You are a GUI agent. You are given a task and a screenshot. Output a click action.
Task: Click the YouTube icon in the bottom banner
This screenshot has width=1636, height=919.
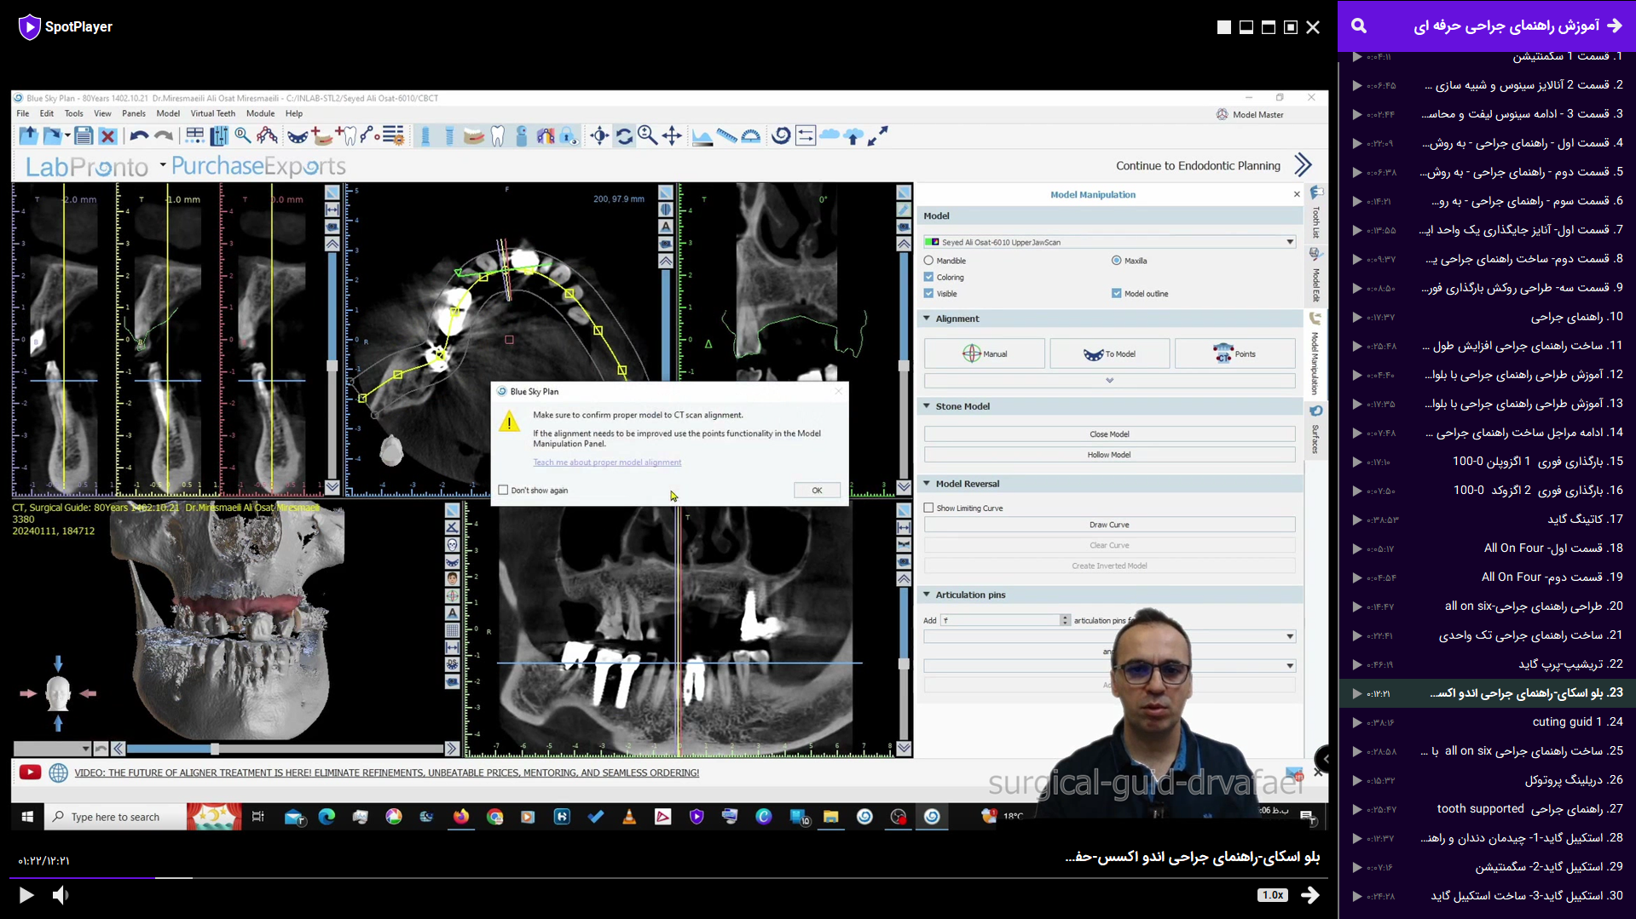pyautogui.click(x=30, y=773)
